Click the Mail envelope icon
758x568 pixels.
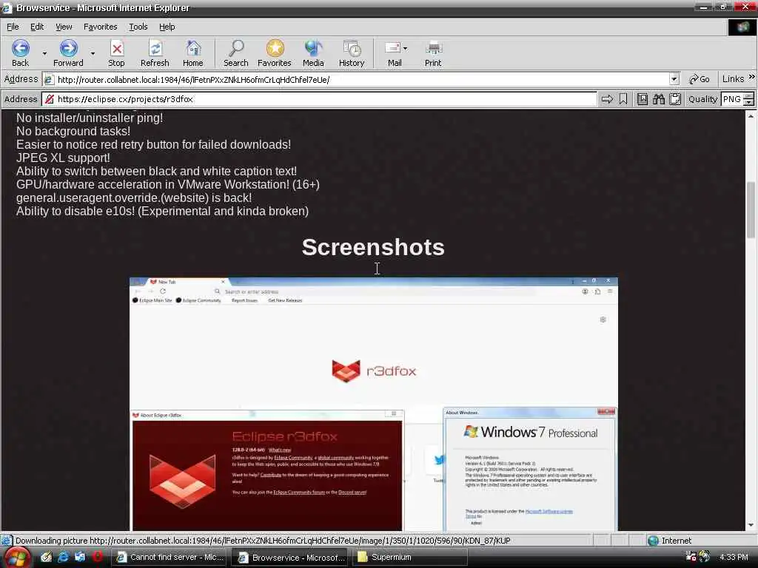(392, 48)
